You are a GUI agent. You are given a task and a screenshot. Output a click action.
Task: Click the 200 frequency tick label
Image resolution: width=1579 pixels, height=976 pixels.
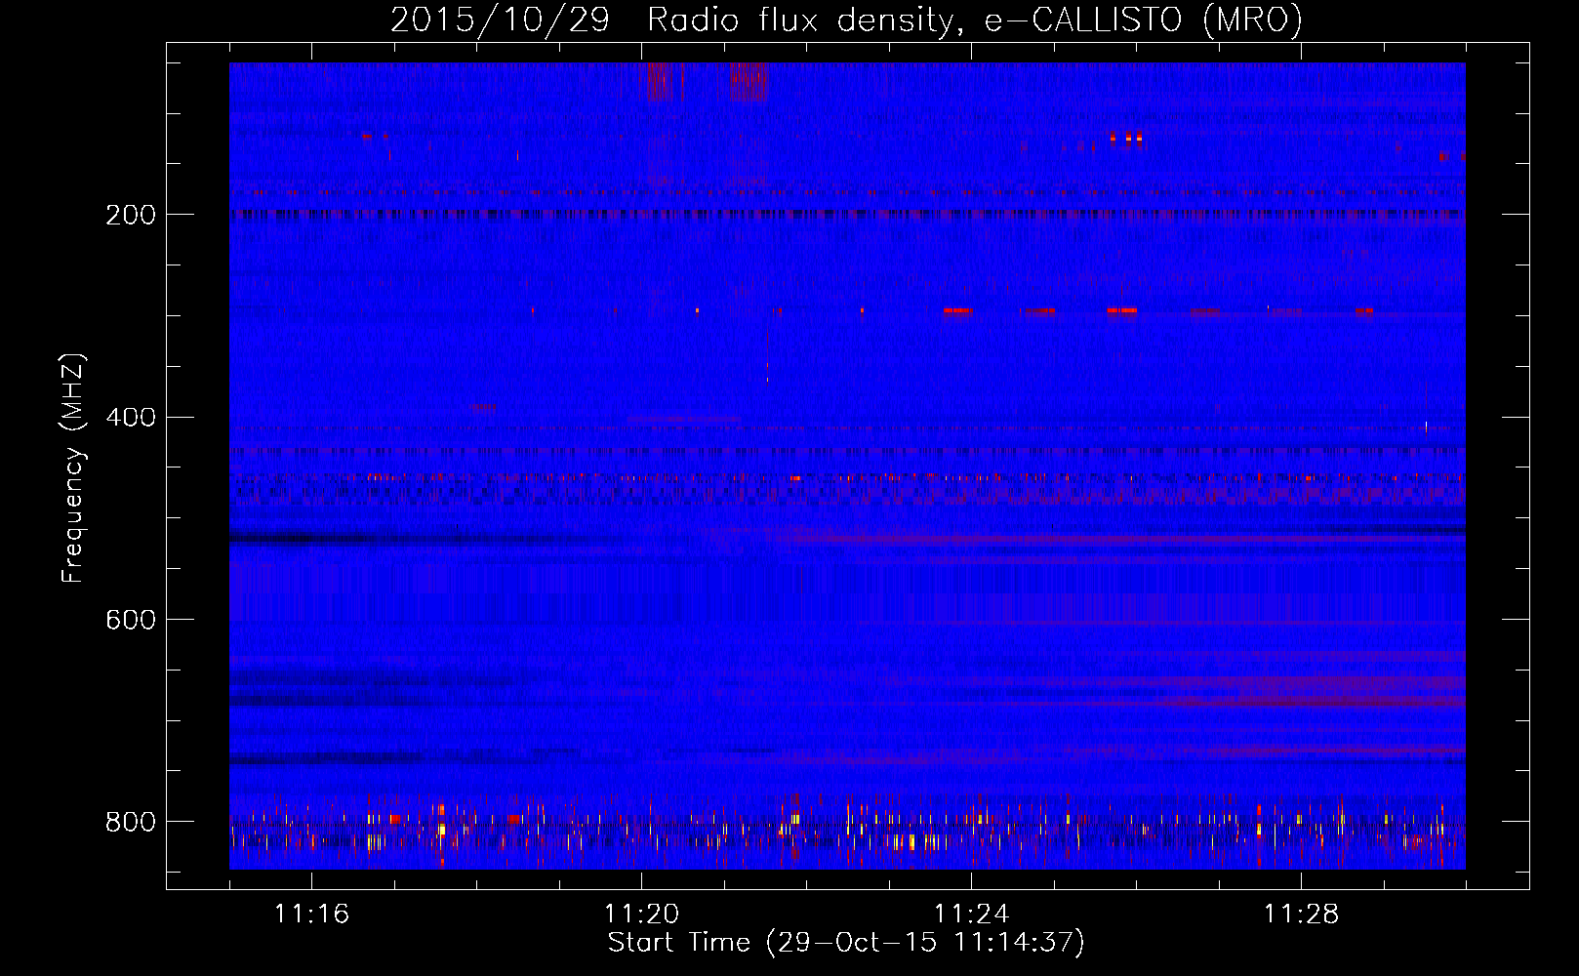(130, 215)
